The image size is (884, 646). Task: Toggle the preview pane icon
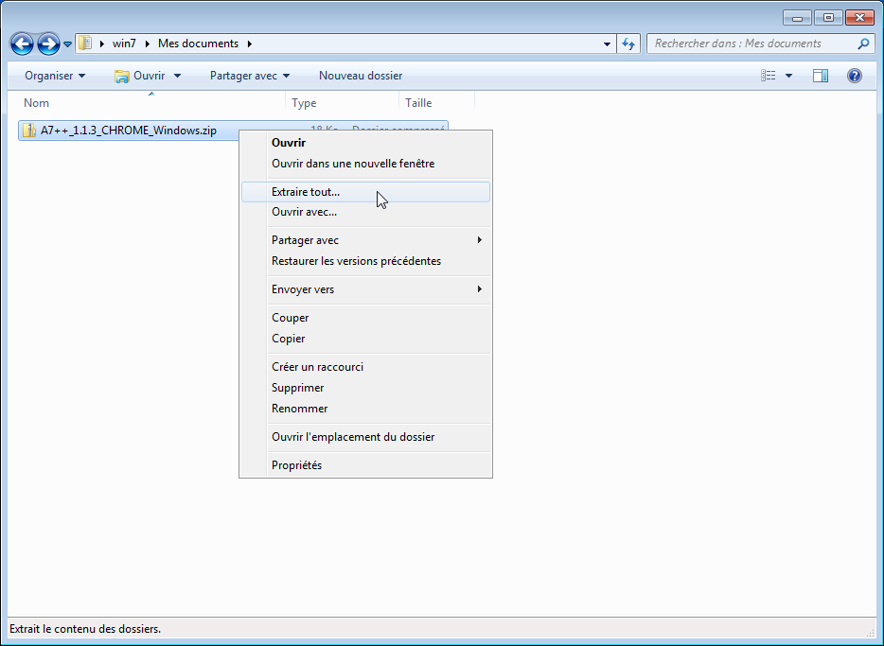[821, 76]
